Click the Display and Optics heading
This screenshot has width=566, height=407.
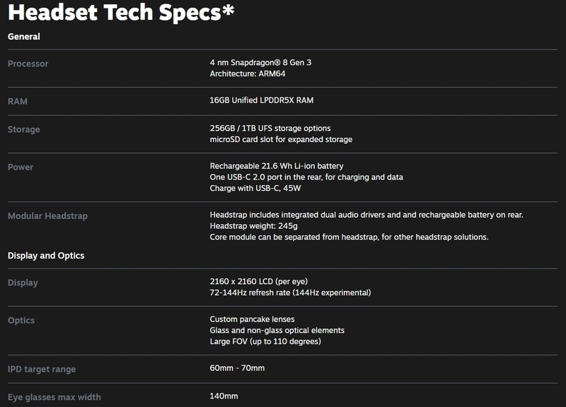(x=46, y=256)
